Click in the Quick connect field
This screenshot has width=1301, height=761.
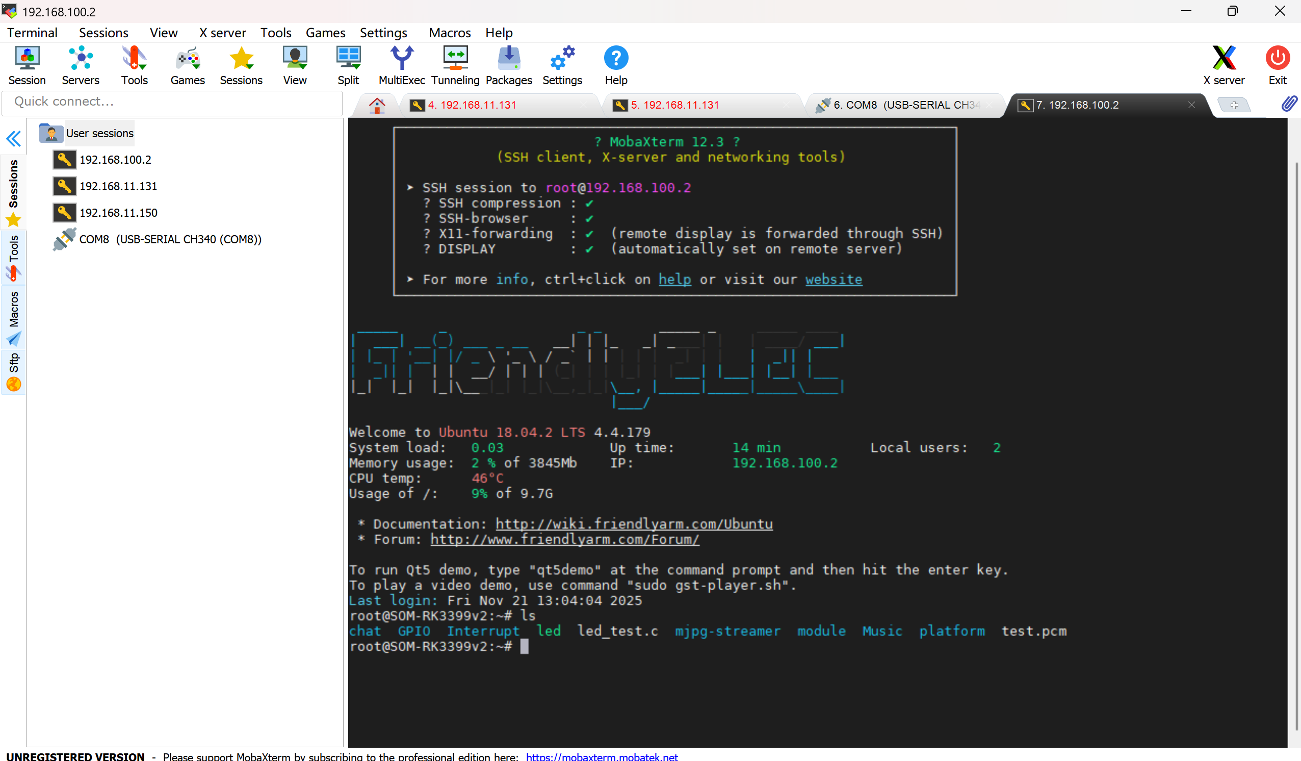(x=172, y=102)
